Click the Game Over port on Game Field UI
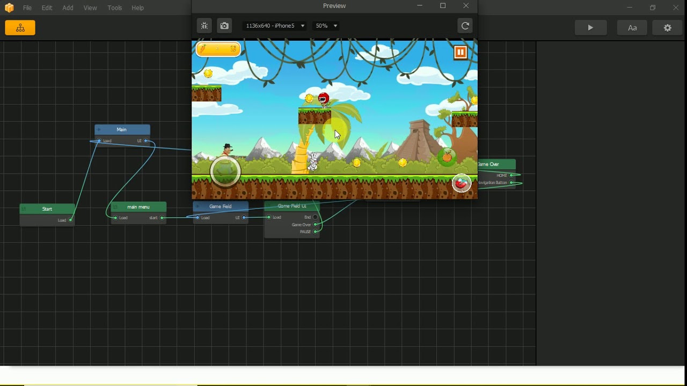 316,225
